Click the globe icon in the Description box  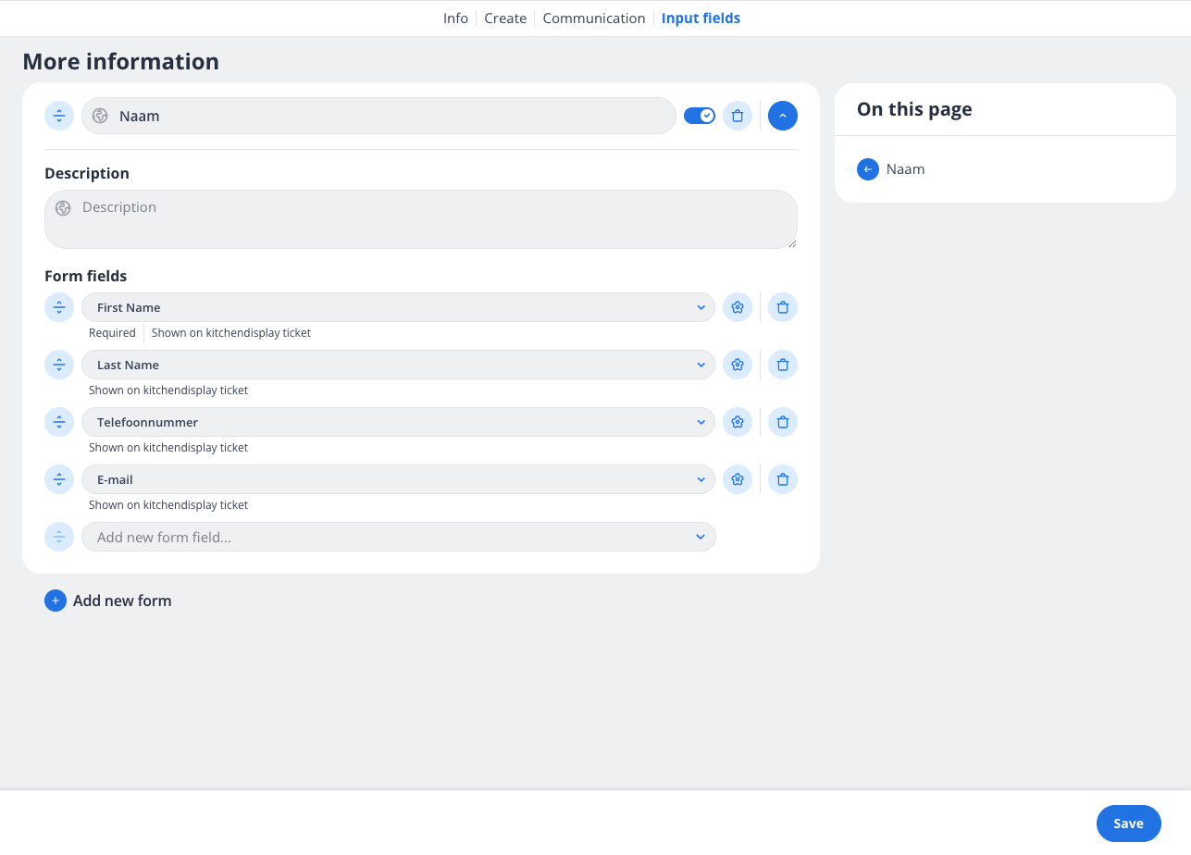click(63, 207)
